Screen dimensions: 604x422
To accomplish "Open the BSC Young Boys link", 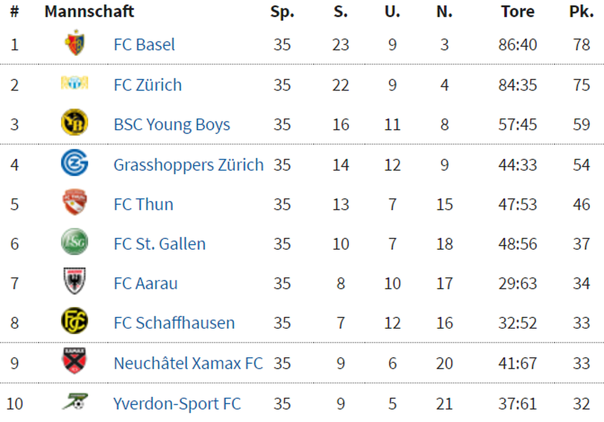I will [x=171, y=125].
